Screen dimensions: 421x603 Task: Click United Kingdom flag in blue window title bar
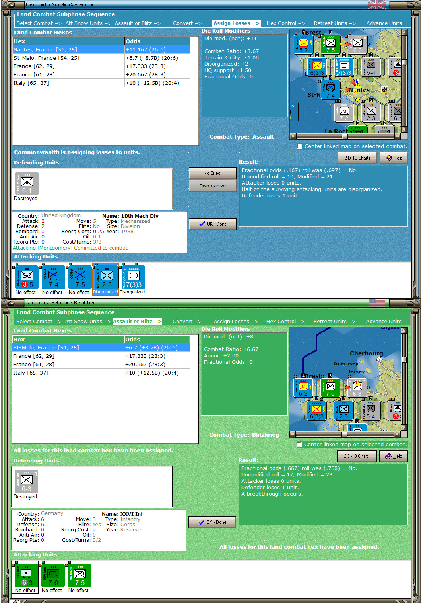pyautogui.click(x=377, y=5)
